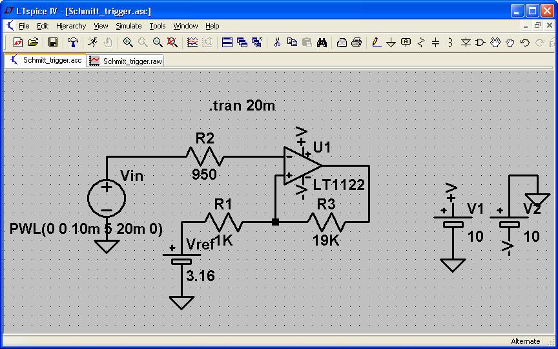Click the 950 resistor value
This screenshot has width=558, height=349.
click(x=204, y=174)
